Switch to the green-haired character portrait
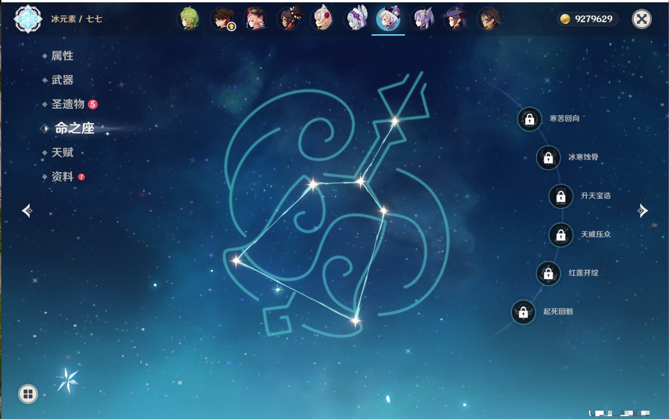The image size is (669, 419). tap(189, 19)
